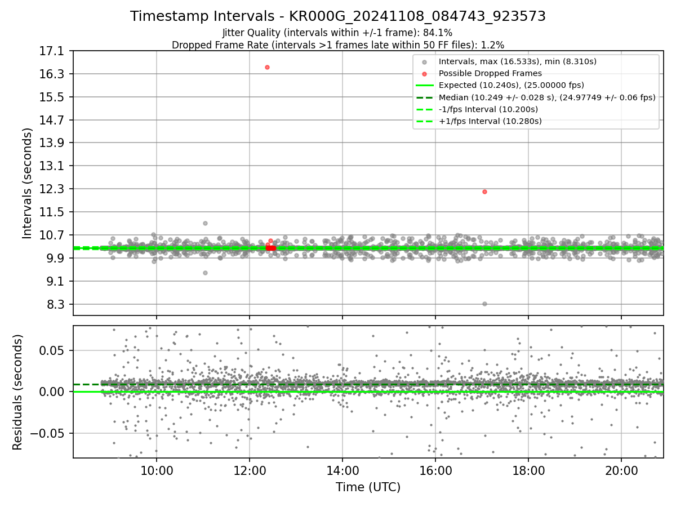Click the 8.3 y-axis tick label
This screenshot has height=507, width=676.
(x=56, y=304)
